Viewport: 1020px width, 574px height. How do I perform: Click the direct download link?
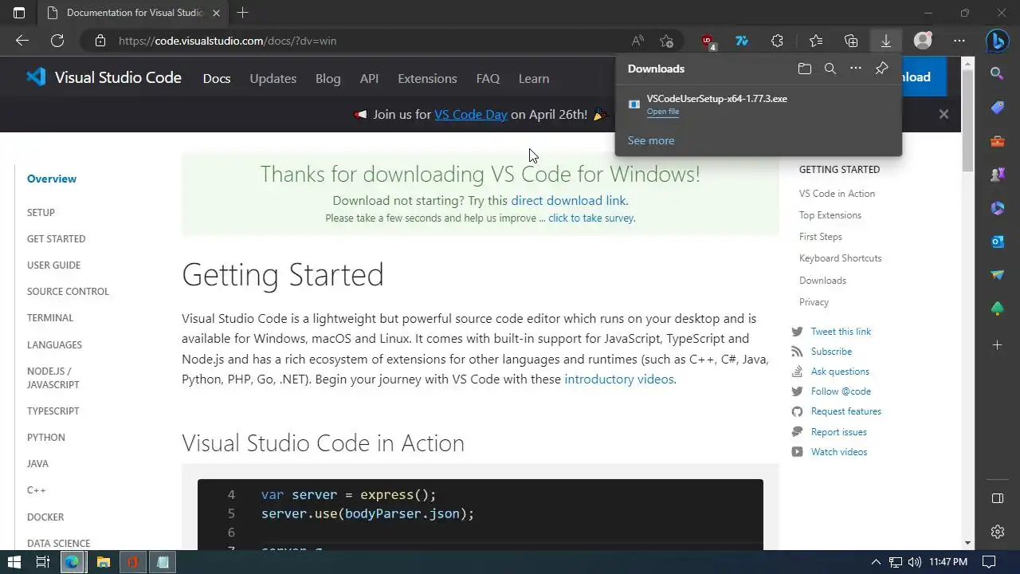568,200
